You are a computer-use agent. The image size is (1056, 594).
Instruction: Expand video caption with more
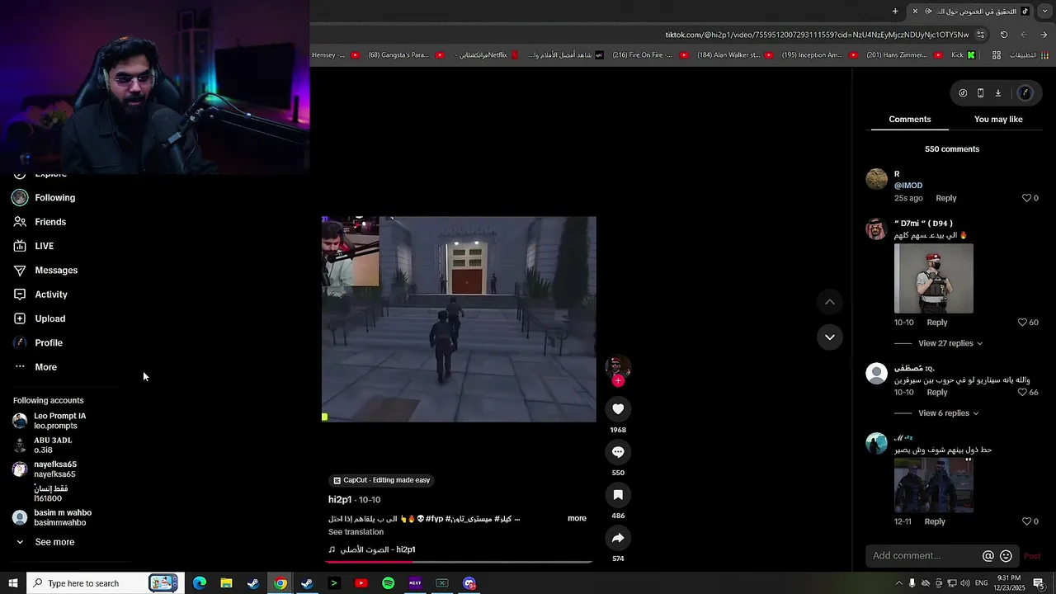[577, 518]
